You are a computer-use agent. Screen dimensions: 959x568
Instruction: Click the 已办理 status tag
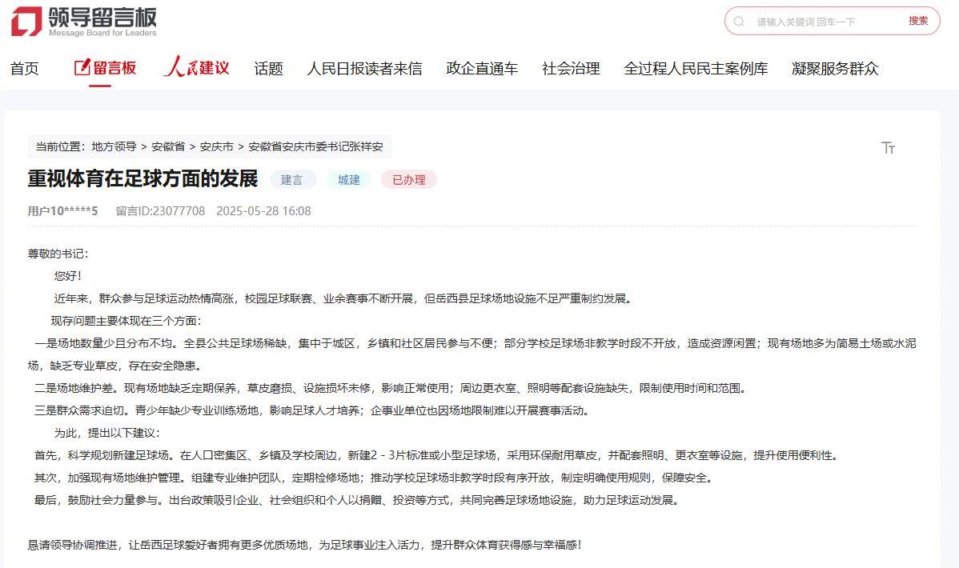(408, 180)
